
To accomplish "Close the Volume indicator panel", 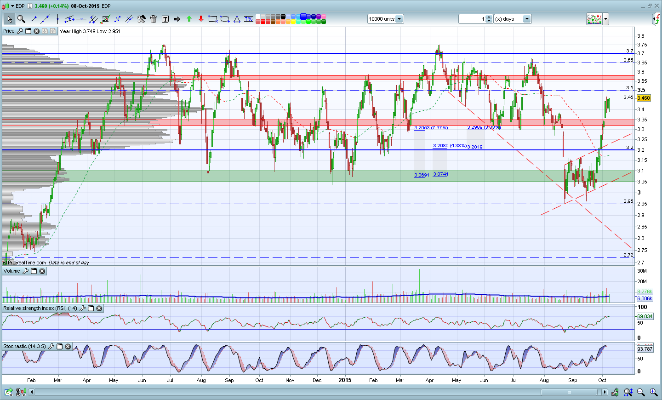I will point(42,271).
